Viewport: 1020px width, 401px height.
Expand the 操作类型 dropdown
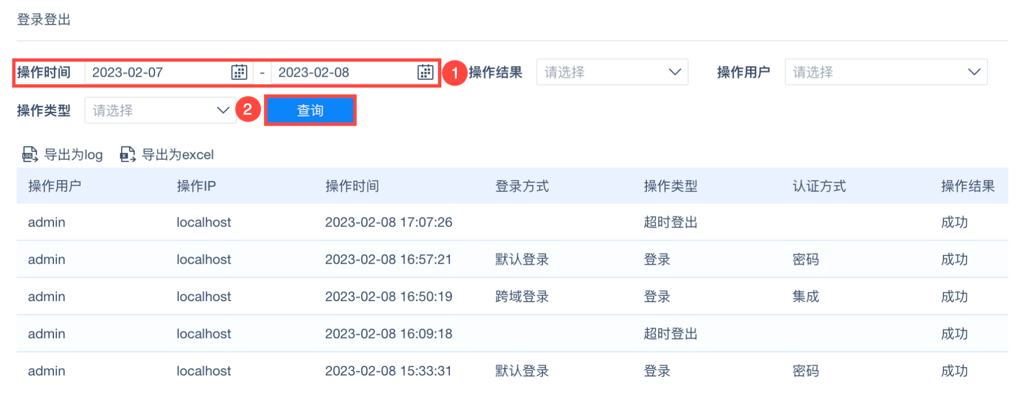160,110
